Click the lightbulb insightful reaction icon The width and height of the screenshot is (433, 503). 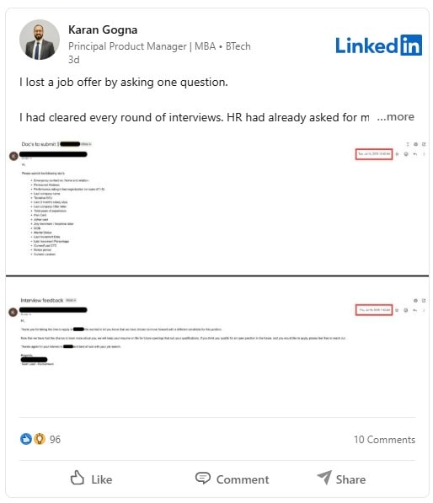40,439
